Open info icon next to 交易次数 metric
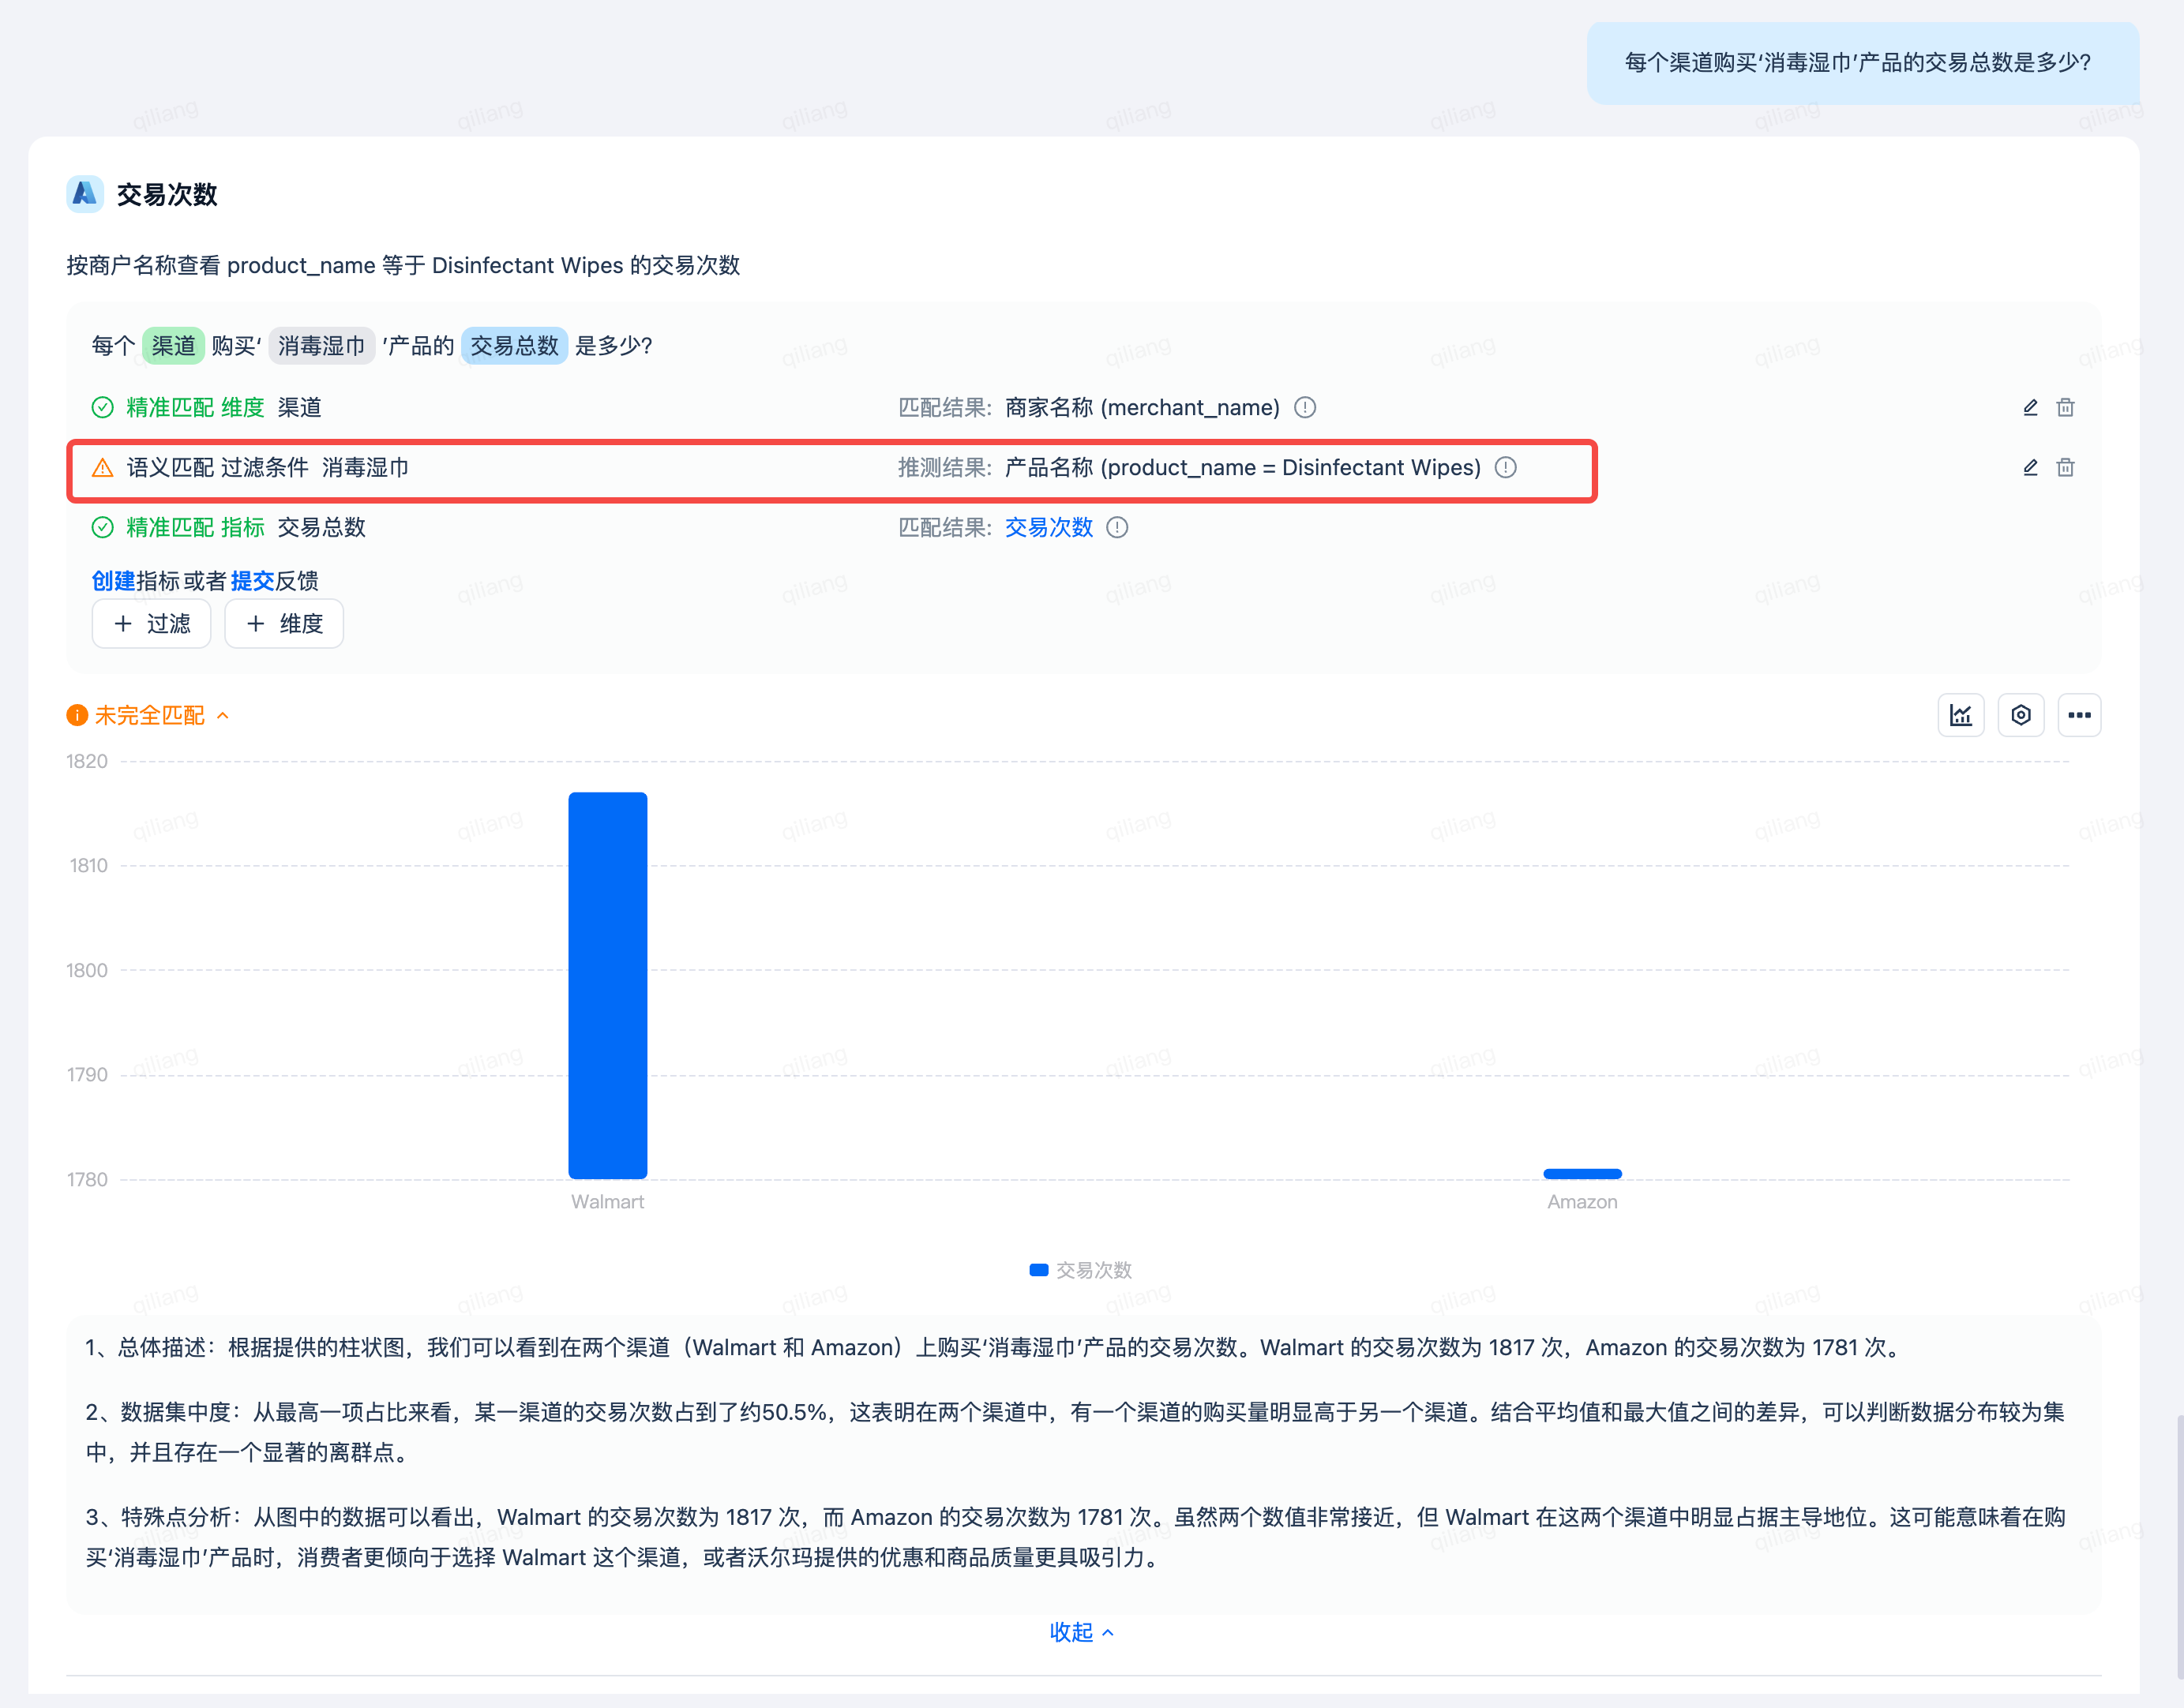This screenshot has height=1708, width=2184. tap(1117, 528)
